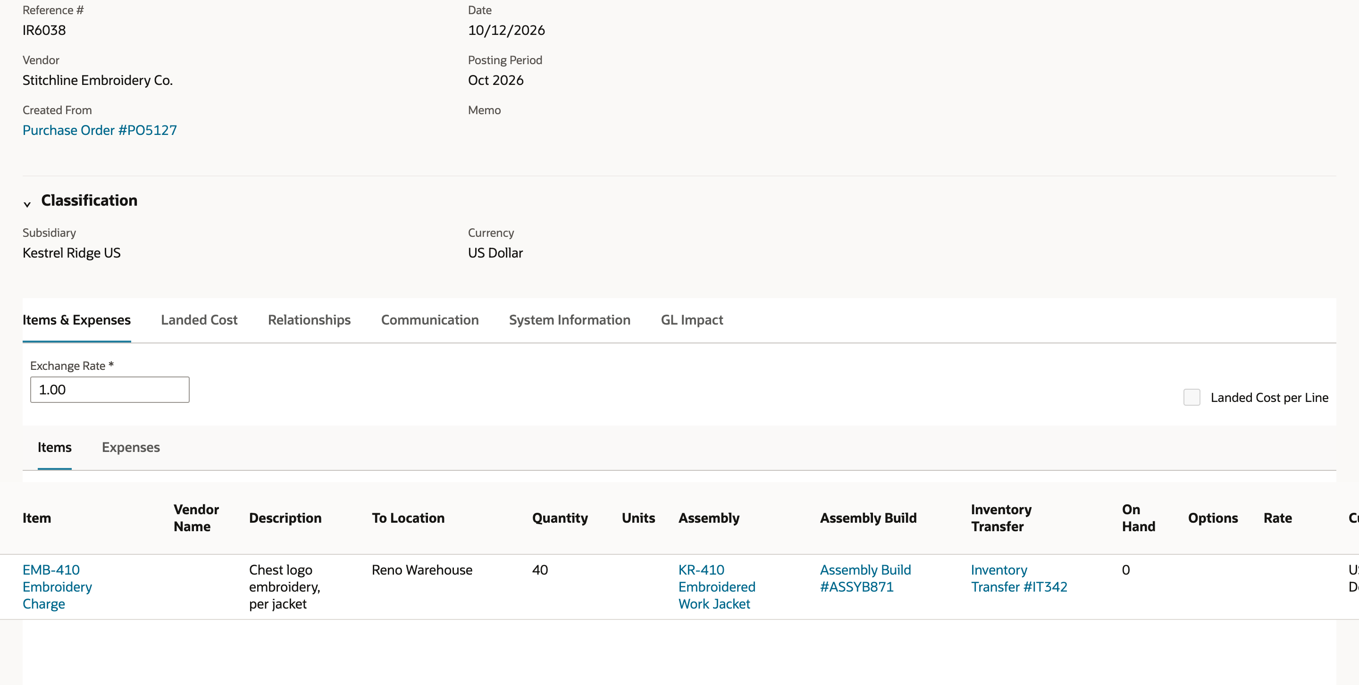This screenshot has width=1359, height=685.
Task: Click the currency value US Dollar
Action: [495, 253]
